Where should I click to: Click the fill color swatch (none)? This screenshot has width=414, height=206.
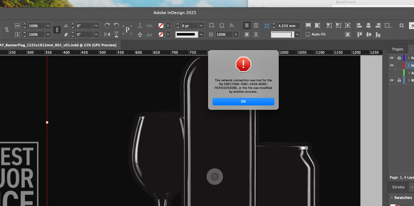point(161,26)
